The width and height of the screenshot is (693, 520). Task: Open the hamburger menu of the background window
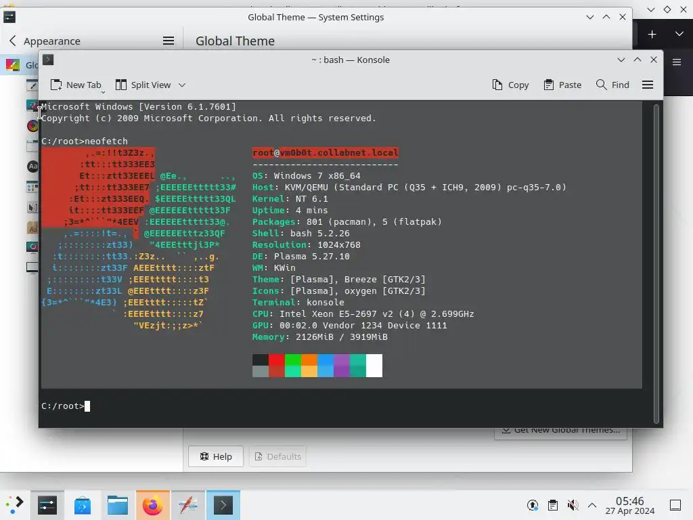point(677,62)
